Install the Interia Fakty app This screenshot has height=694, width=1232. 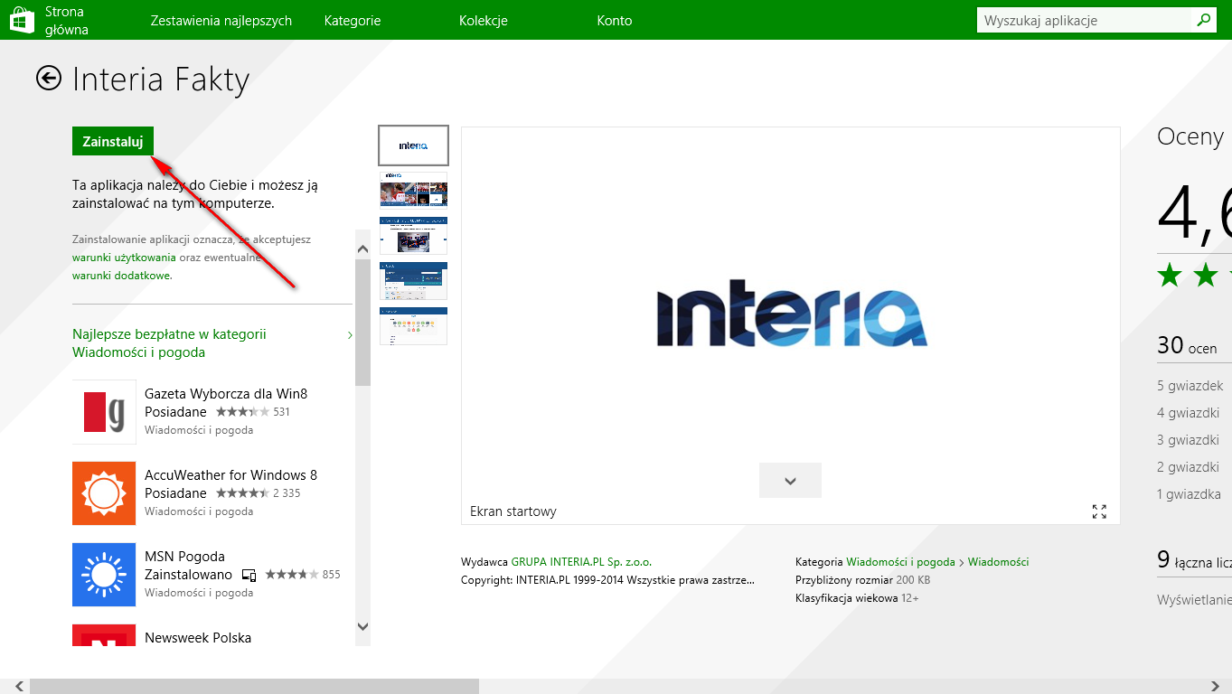[x=113, y=141]
